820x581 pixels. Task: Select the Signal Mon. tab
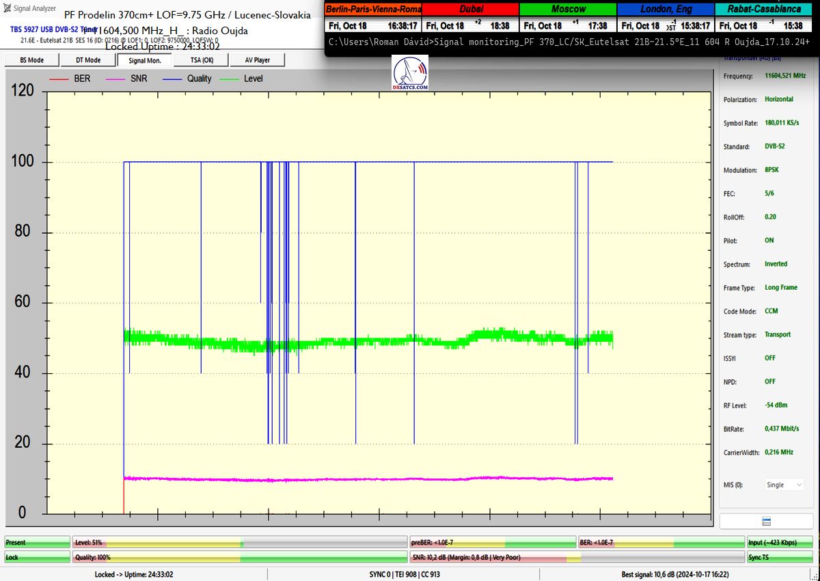tap(145, 60)
